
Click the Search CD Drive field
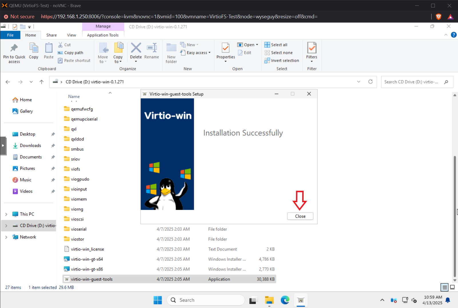pyautogui.click(x=417, y=82)
